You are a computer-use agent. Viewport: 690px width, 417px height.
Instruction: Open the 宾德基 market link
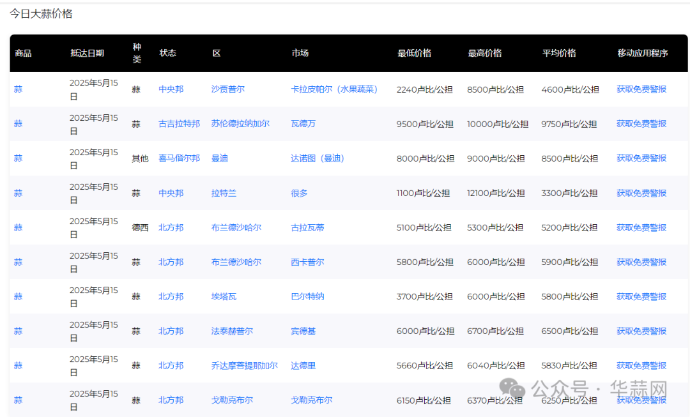303,331
